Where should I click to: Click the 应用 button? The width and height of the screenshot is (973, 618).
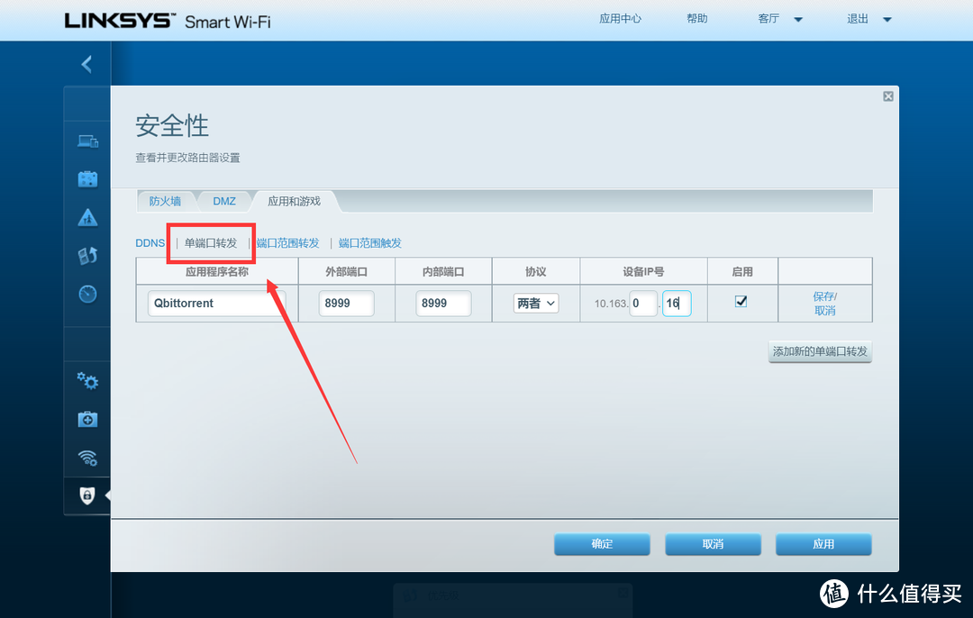pos(823,544)
